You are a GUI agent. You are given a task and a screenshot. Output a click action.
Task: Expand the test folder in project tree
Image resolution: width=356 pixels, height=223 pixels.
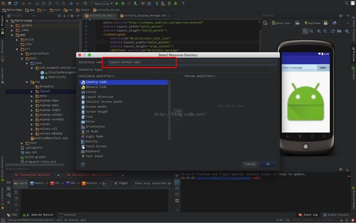coord(22,143)
